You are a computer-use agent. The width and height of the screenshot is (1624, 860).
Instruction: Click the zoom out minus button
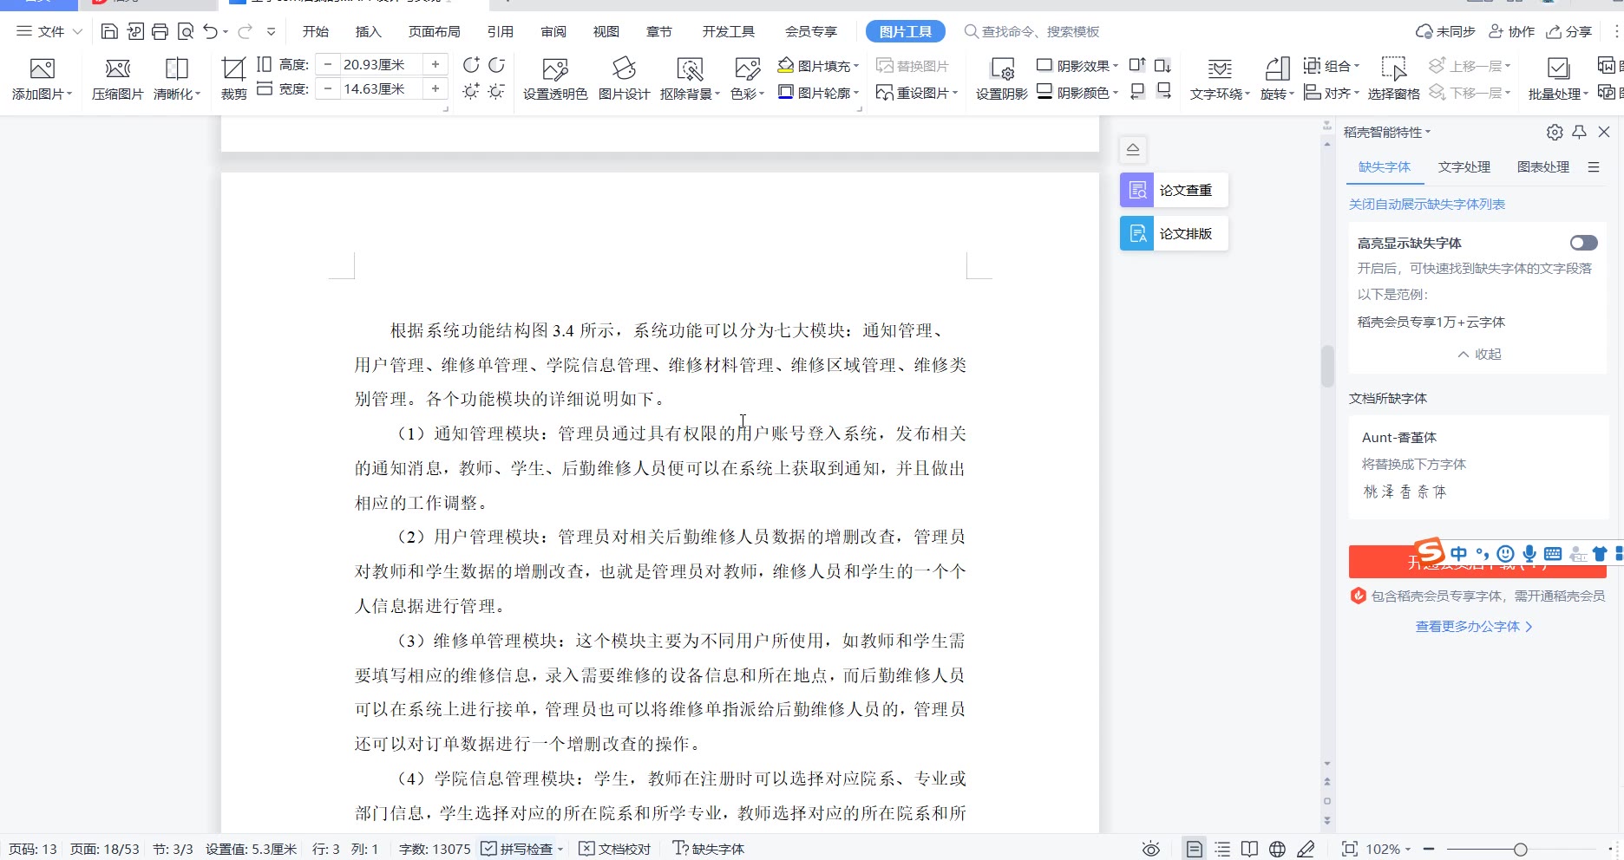(x=1429, y=849)
